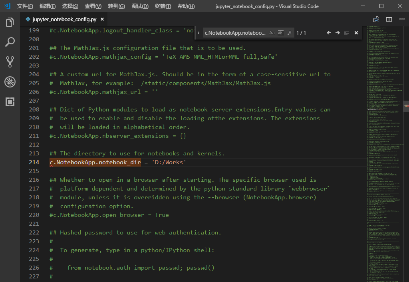Click line number 214 in gutter
The width and height of the screenshot is (409, 282).
coord(34,162)
